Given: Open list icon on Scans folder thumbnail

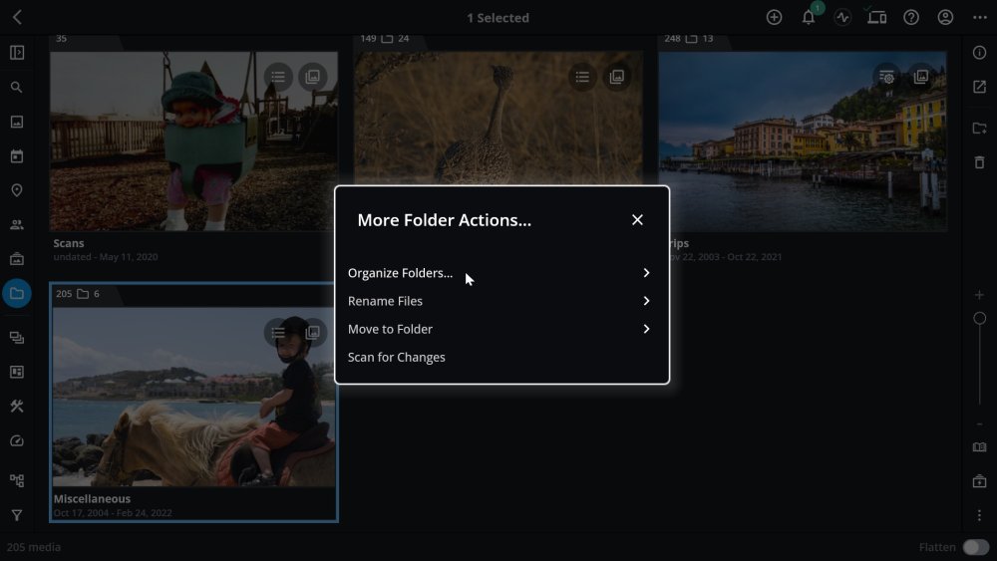Looking at the screenshot, I should (278, 77).
